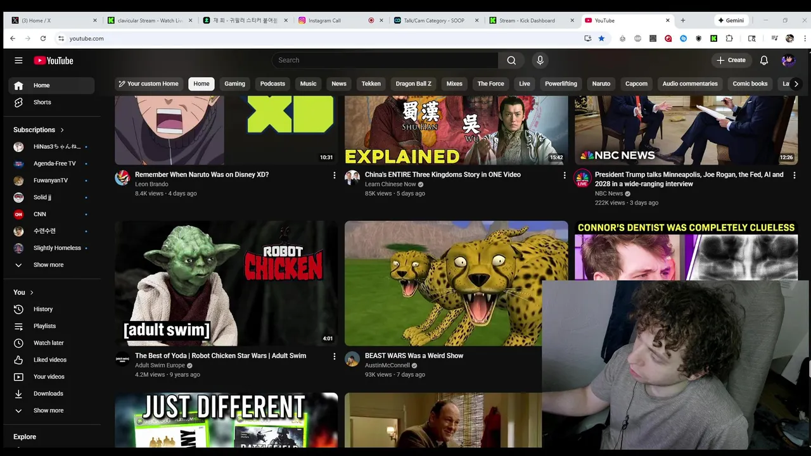The width and height of the screenshot is (811, 456).
Task: Open Leon Brando channel avatar
Action: pos(122,178)
